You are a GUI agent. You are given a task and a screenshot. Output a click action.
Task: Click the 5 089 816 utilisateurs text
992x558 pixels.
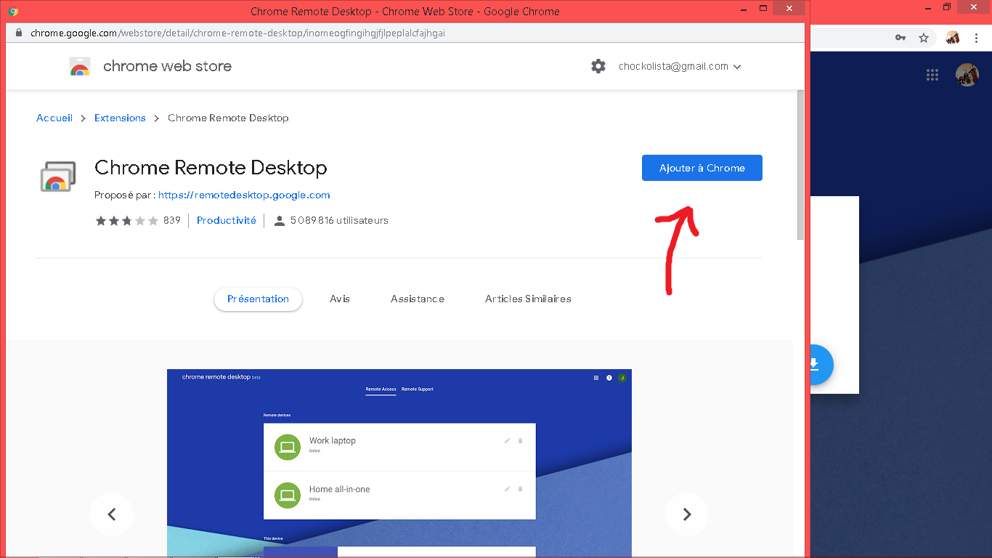point(339,220)
